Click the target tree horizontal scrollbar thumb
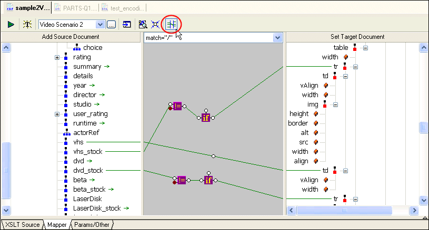The width and height of the screenshot is (429, 230). [x=344, y=210]
